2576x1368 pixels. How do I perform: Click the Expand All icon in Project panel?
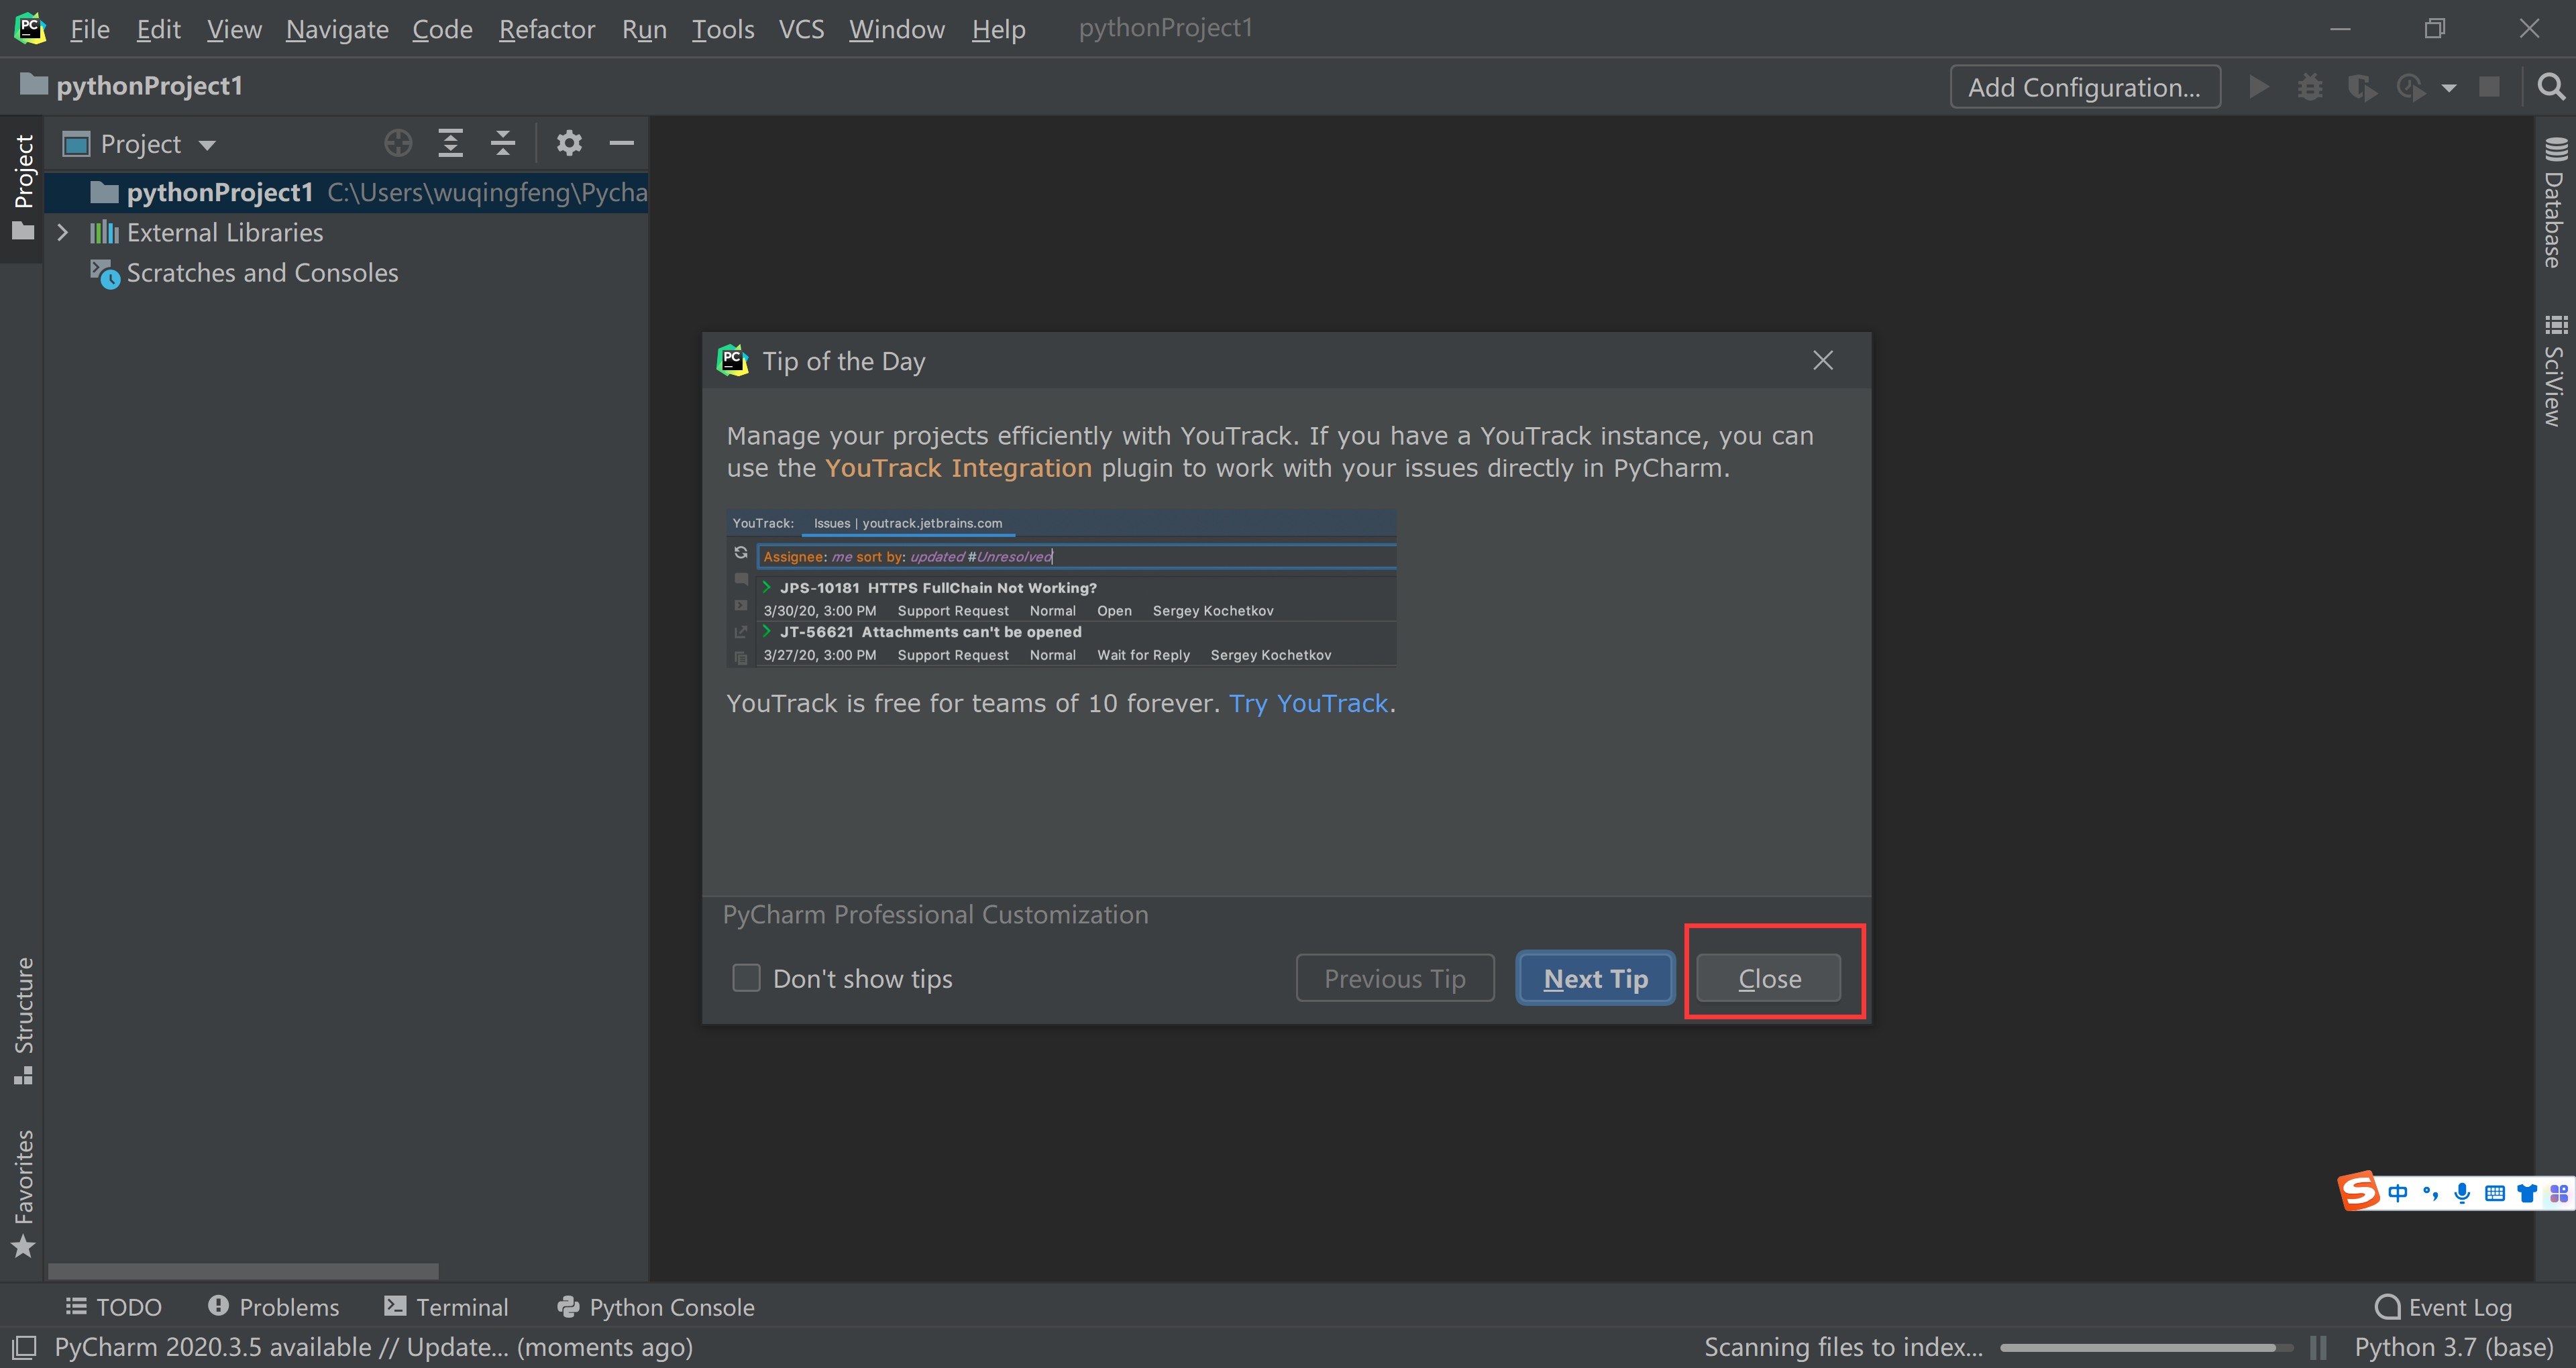pyautogui.click(x=451, y=143)
